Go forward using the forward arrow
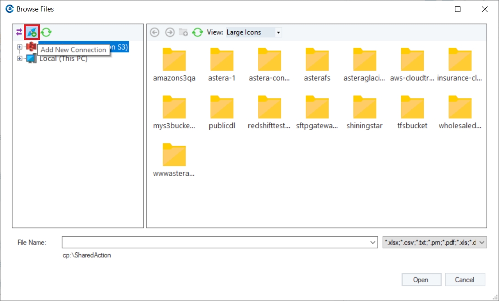The width and height of the screenshot is (499, 301). (x=170, y=32)
